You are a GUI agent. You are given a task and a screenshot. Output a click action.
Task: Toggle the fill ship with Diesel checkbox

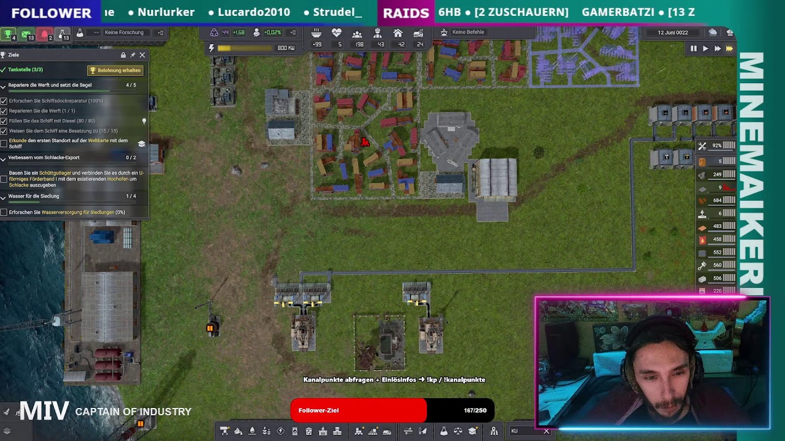coord(4,121)
